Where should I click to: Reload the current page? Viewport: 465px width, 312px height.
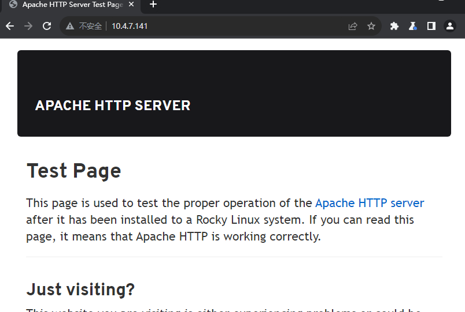pos(47,26)
